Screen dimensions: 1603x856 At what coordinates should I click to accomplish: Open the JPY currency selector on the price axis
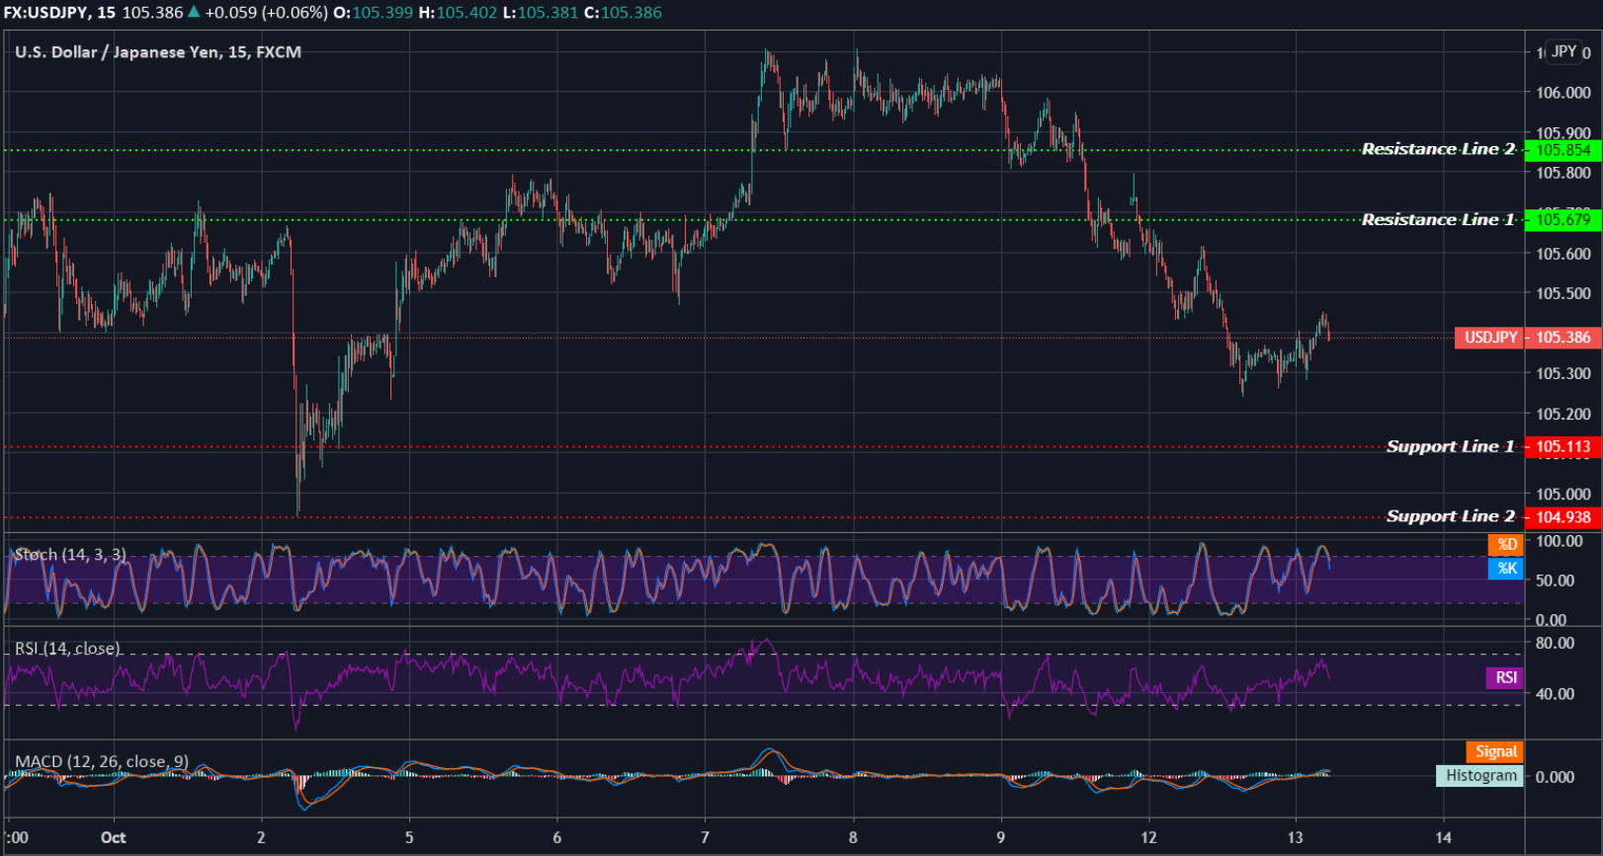tap(1563, 51)
